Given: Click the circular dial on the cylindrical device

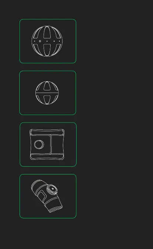Looking at the screenshot, I should tap(52, 189).
